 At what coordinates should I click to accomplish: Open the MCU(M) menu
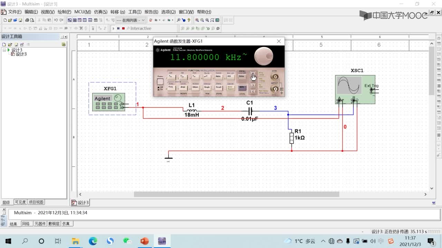point(83,12)
